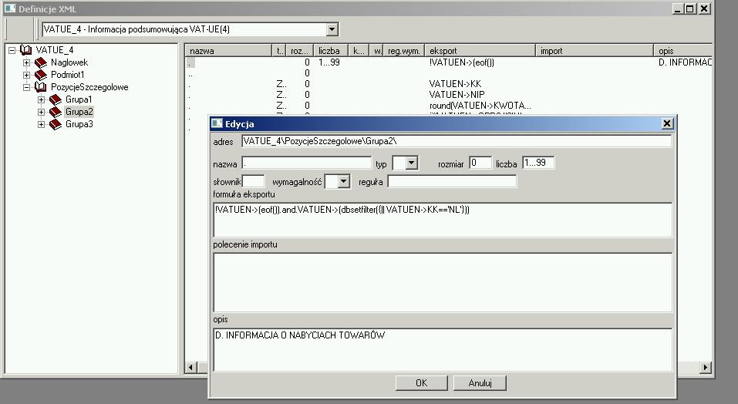The height and width of the screenshot is (404, 738).
Task: Click inside the formuła eksportu text area
Action: pos(442,220)
